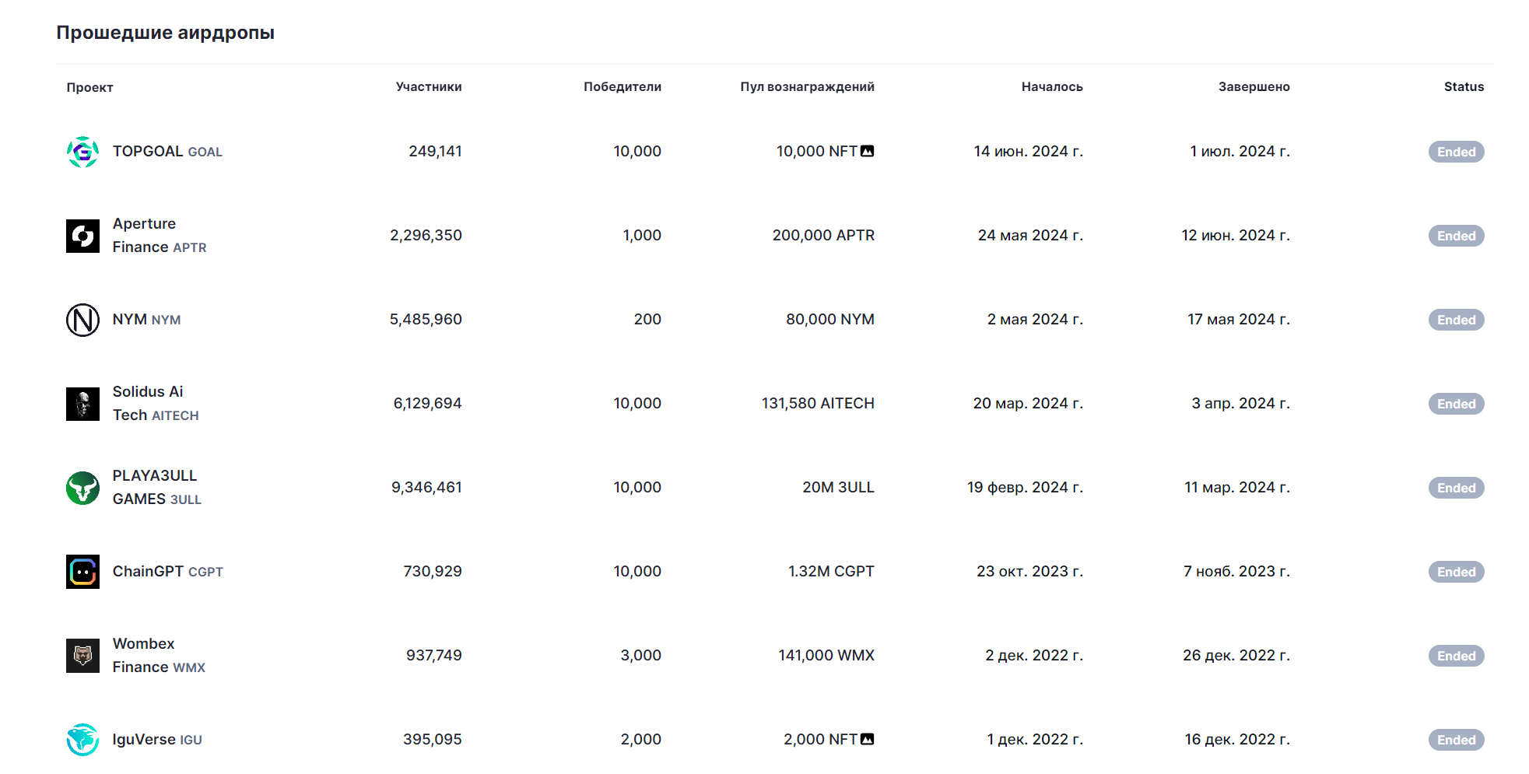1529x774 pixels.
Task: Click the Ended badge for Wombex Finance
Action: pyautogui.click(x=1456, y=655)
